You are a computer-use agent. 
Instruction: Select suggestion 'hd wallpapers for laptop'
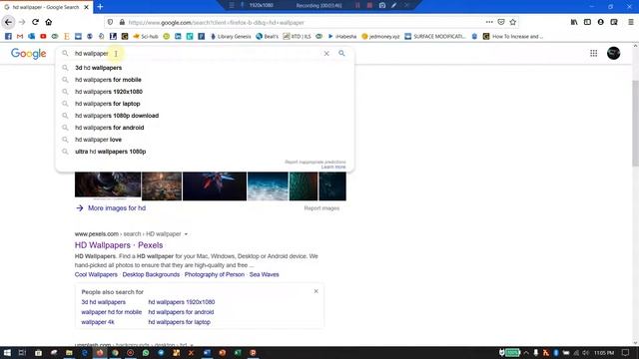pyautogui.click(x=205, y=104)
